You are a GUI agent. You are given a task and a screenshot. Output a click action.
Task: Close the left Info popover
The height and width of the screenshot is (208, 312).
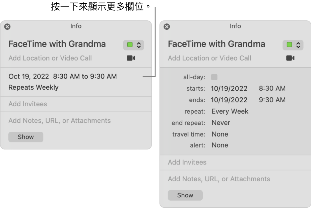tap(7, 27)
